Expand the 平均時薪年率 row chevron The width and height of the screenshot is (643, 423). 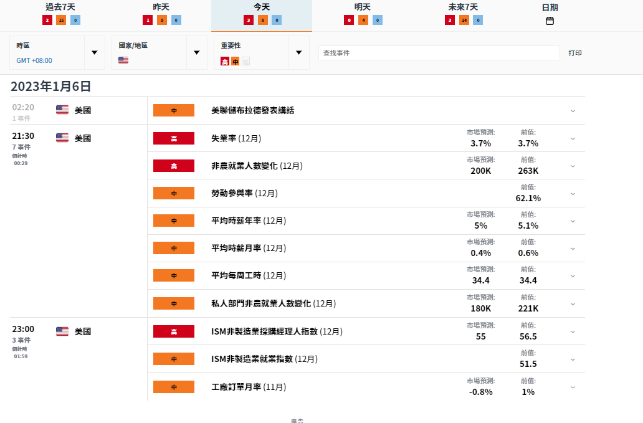click(x=573, y=221)
